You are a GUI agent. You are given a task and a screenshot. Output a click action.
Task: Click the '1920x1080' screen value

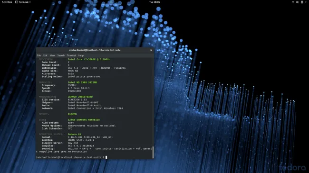(74, 91)
